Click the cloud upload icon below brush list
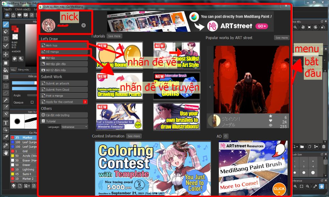 click(13, 186)
